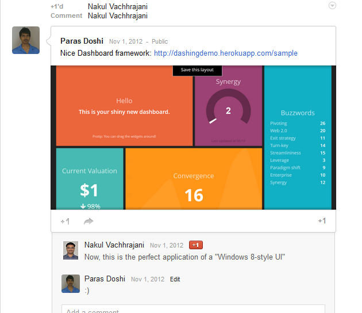The height and width of the screenshot is (313, 362).
Task: Click the $1 valuation figure
Action: (89, 191)
